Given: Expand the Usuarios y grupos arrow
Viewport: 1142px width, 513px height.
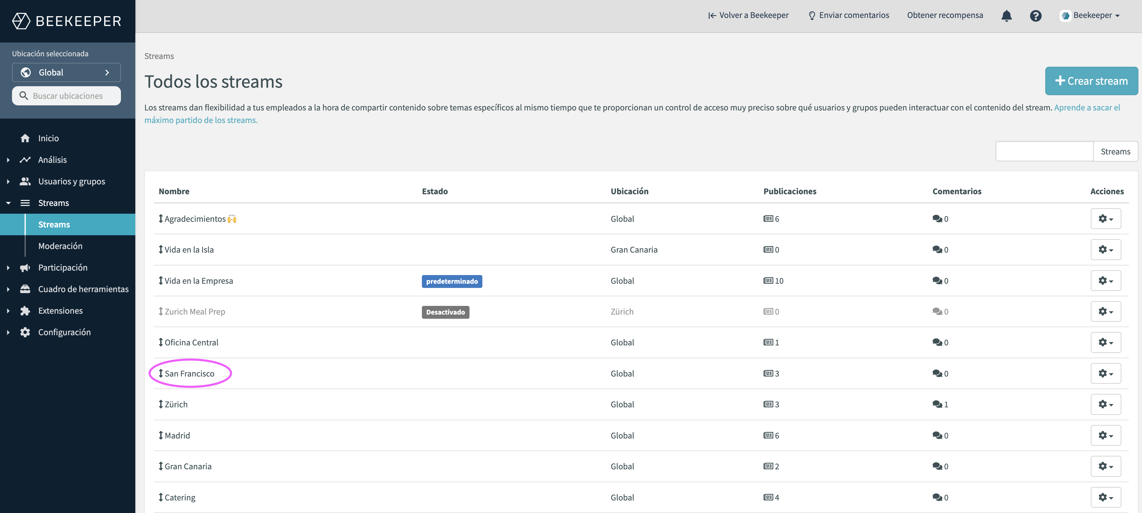Looking at the screenshot, I should [8, 181].
